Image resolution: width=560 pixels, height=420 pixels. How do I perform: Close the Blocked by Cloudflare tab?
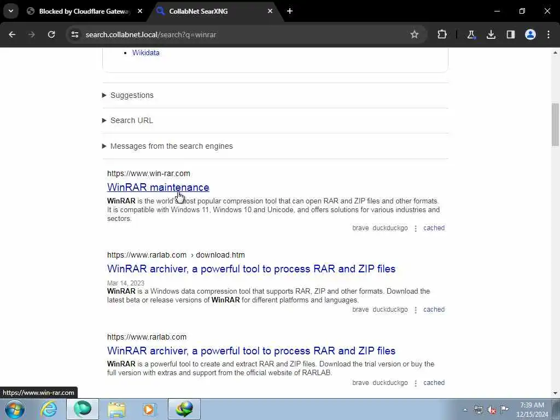coord(140,11)
